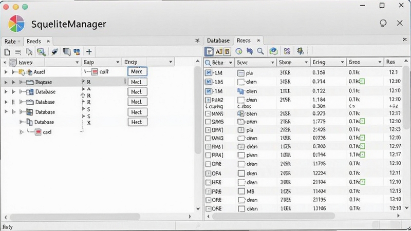Click the gear bug icon in right toolbar
This screenshot has height=231, width=411.
(301, 51)
